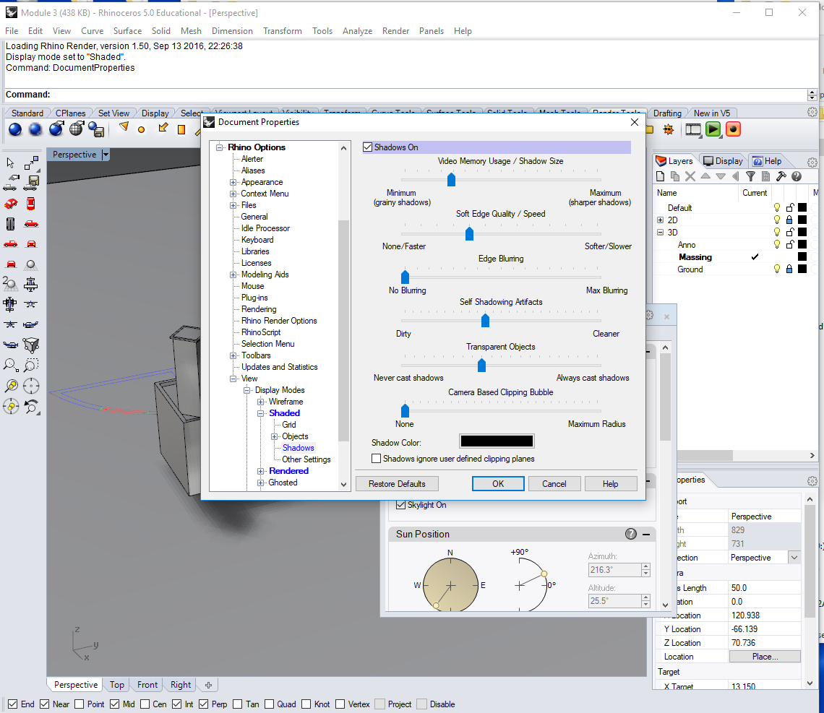Image resolution: width=824 pixels, height=713 pixels.
Task: Click the New Layer page icon
Action: coord(661,176)
